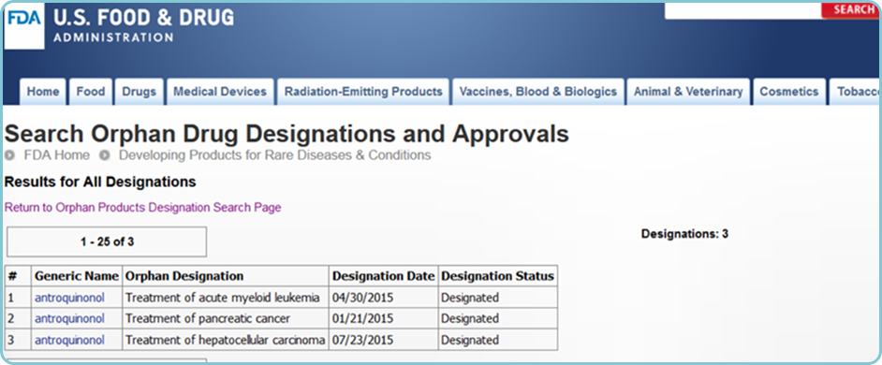Viewport: 882px width, 365px height.
Task: Click the Designation Date column header
Action: coord(384,276)
